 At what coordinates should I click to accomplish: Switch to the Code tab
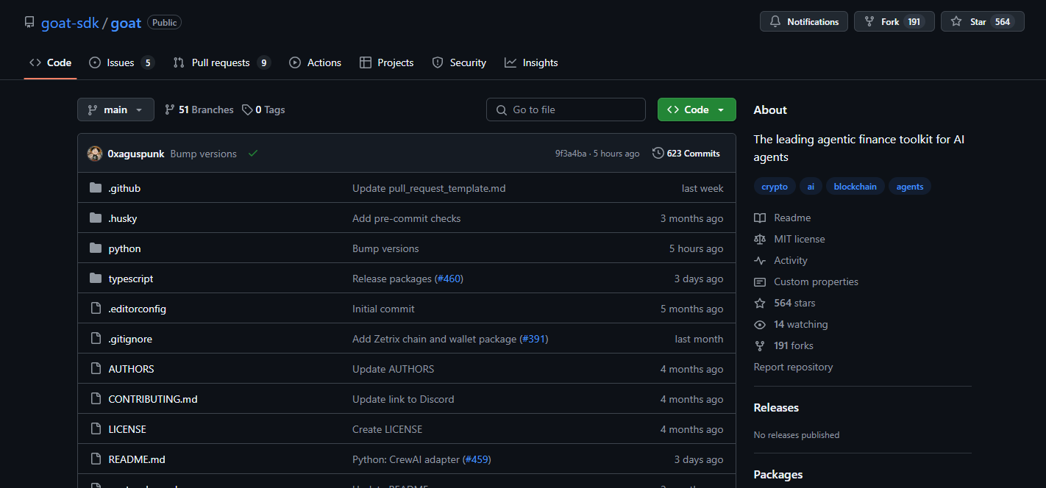[50, 62]
